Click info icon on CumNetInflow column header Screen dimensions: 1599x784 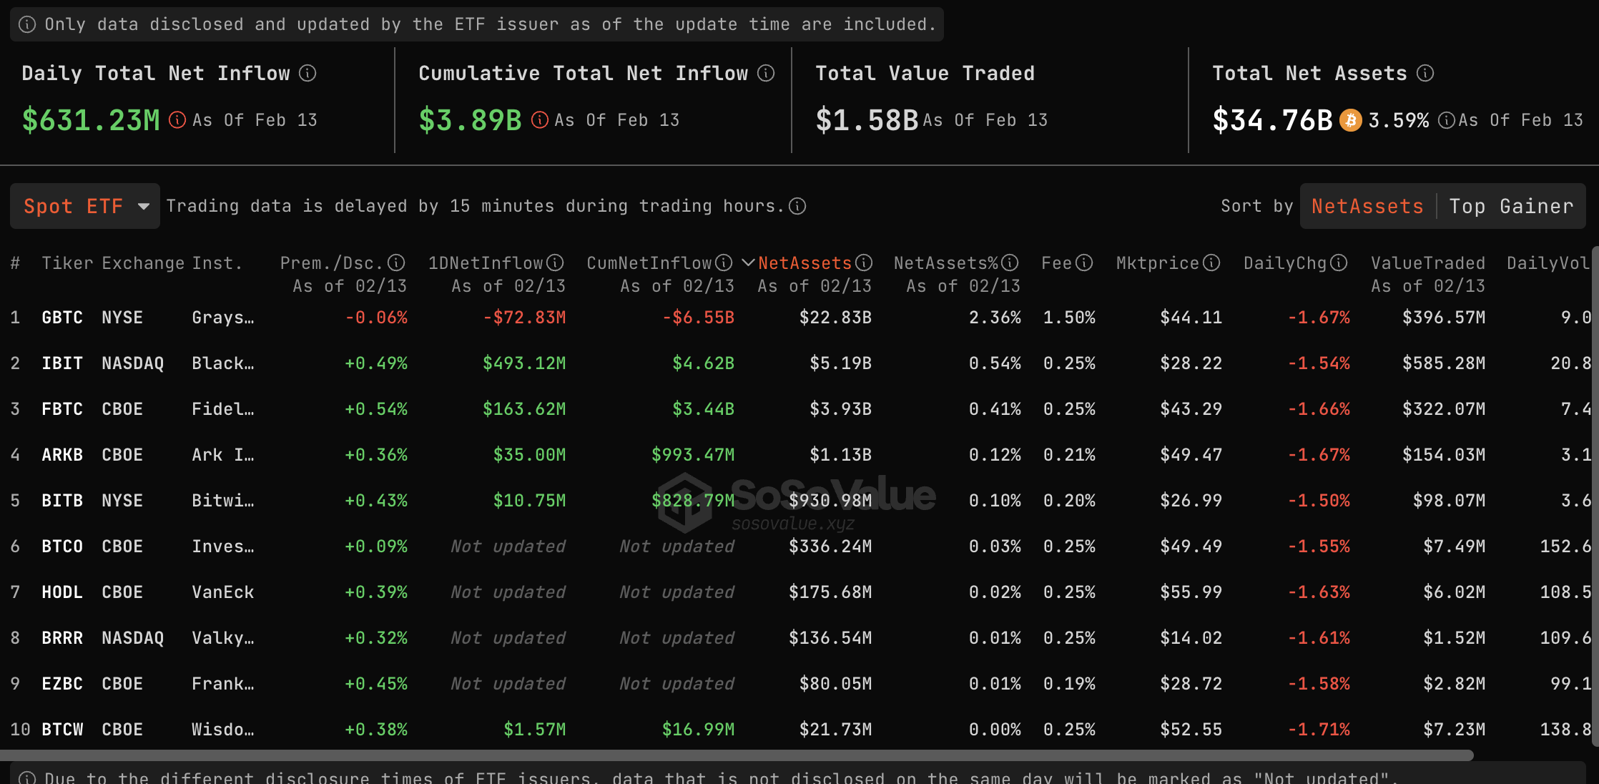724,263
